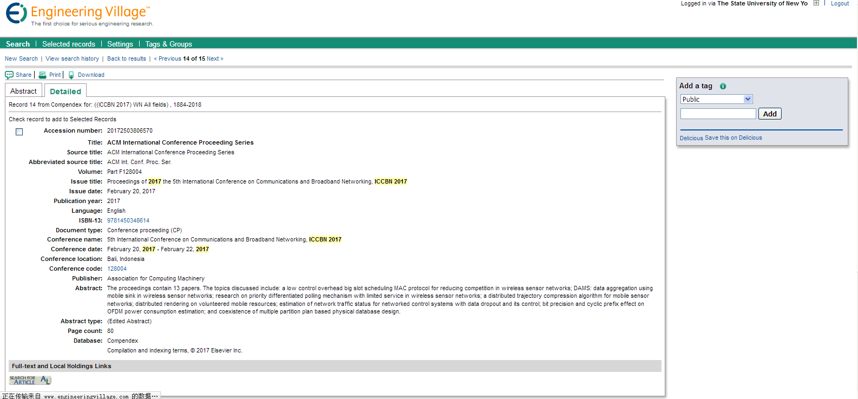Expand the plus icon beside Logout
The image size is (858, 399).
[816, 3]
